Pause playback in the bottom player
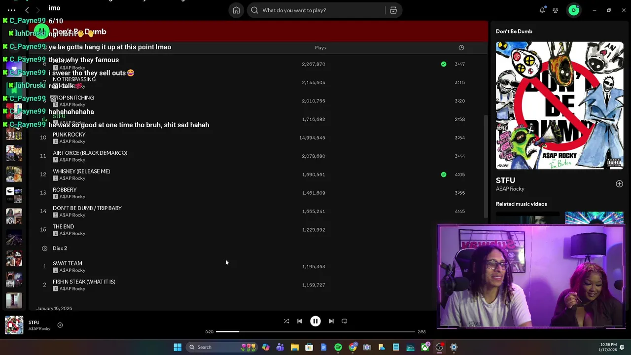The width and height of the screenshot is (631, 355). pos(315,321)
